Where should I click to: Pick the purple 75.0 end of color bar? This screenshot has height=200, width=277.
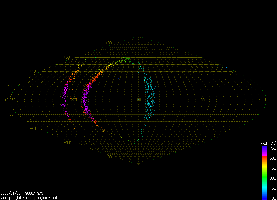264,148
